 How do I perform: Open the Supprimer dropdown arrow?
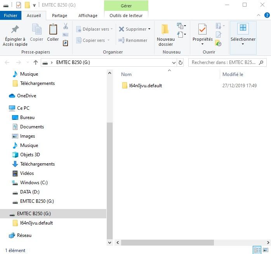pos(149,29)
